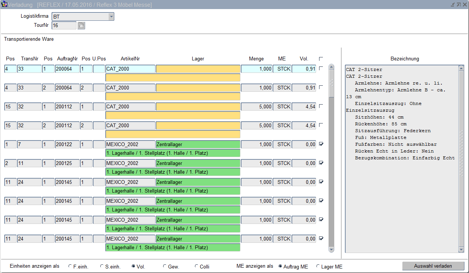This screenshot has height=273, width=469.
Task: Open the TourNr lookup list icon
Action: pyautogui.click(x=81, y=26)
